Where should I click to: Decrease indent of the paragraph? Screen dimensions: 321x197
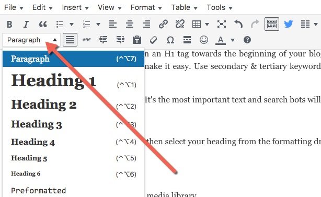coord(103,40)
